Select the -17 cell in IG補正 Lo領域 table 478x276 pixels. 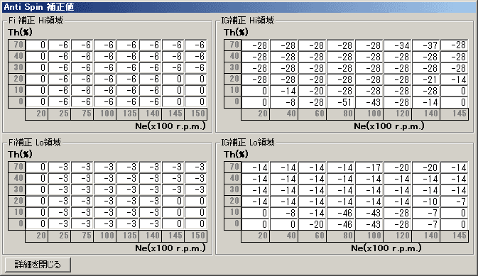click(x=369, y=167)
